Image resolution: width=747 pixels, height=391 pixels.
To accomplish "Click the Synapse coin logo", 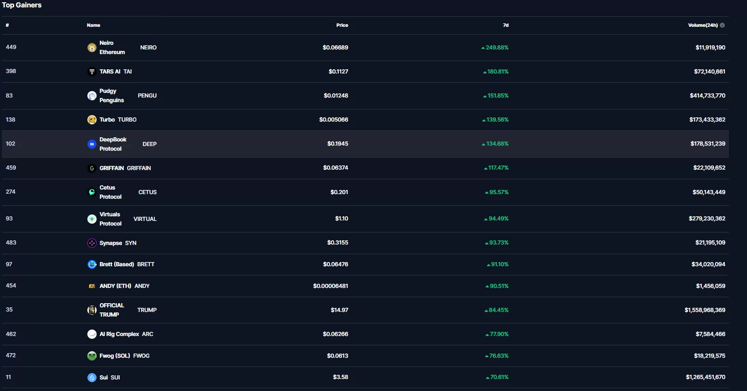I will tap(92, 243).
